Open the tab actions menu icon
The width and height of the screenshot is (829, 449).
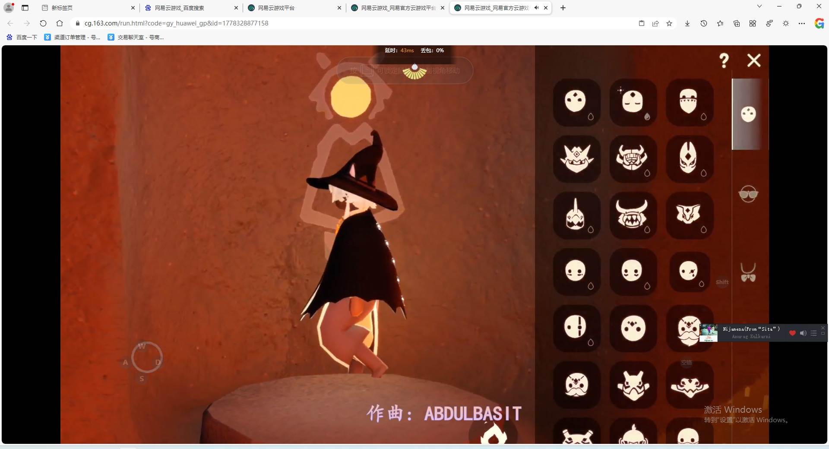click(x=25, y=8)
